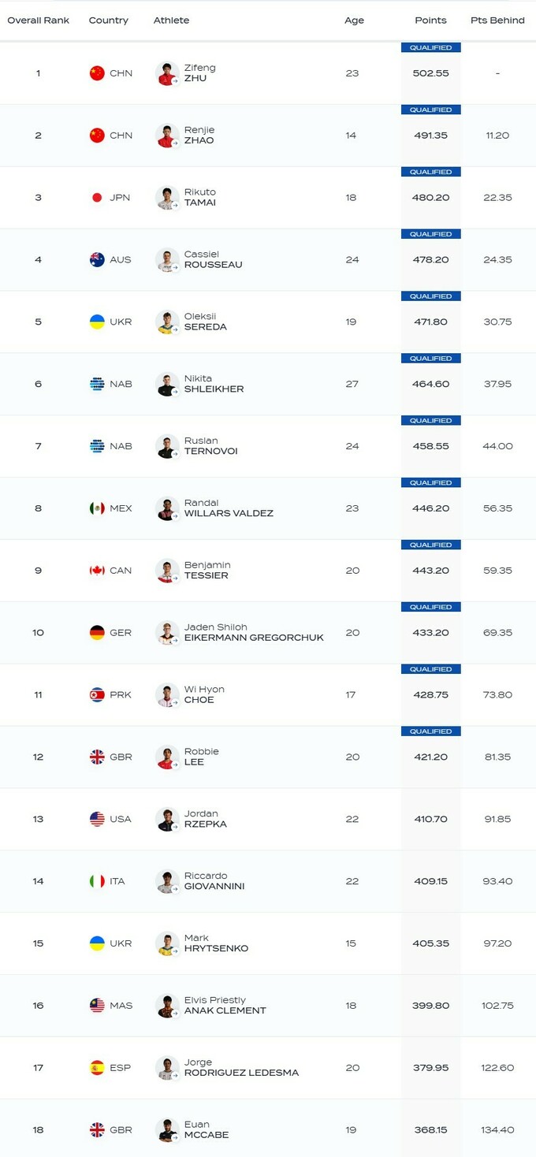Click the Mexico flag icon
Screen dimensions: 536x1157
click(x=97, y=508)
